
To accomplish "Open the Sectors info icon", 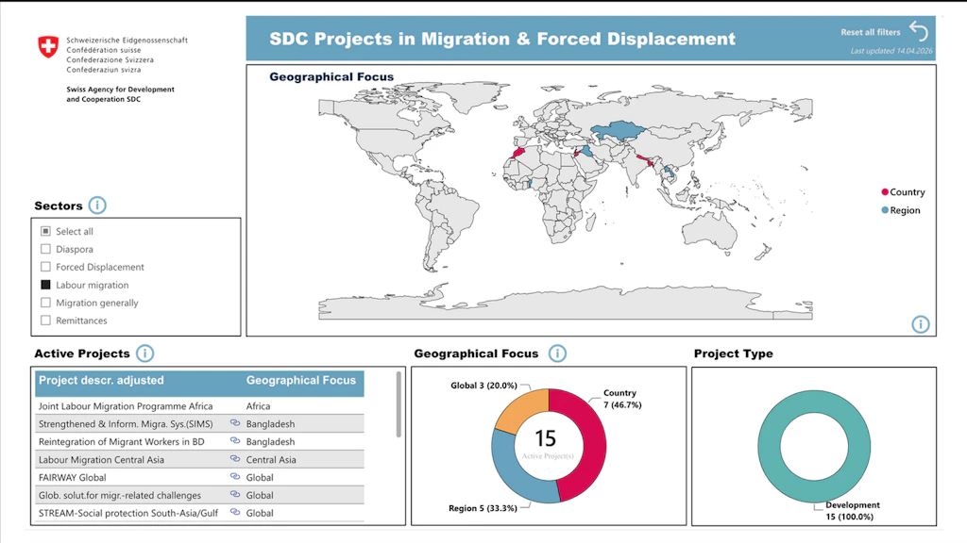I will point(97,205).
